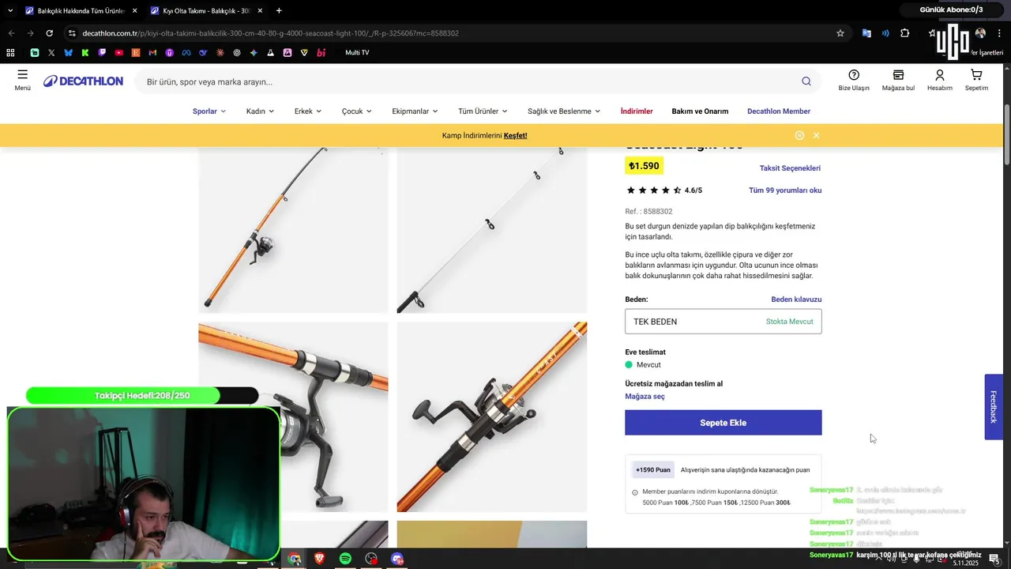
Task: Select the Kıyı Olta Takımı tab
Action: tap(205, 10)
